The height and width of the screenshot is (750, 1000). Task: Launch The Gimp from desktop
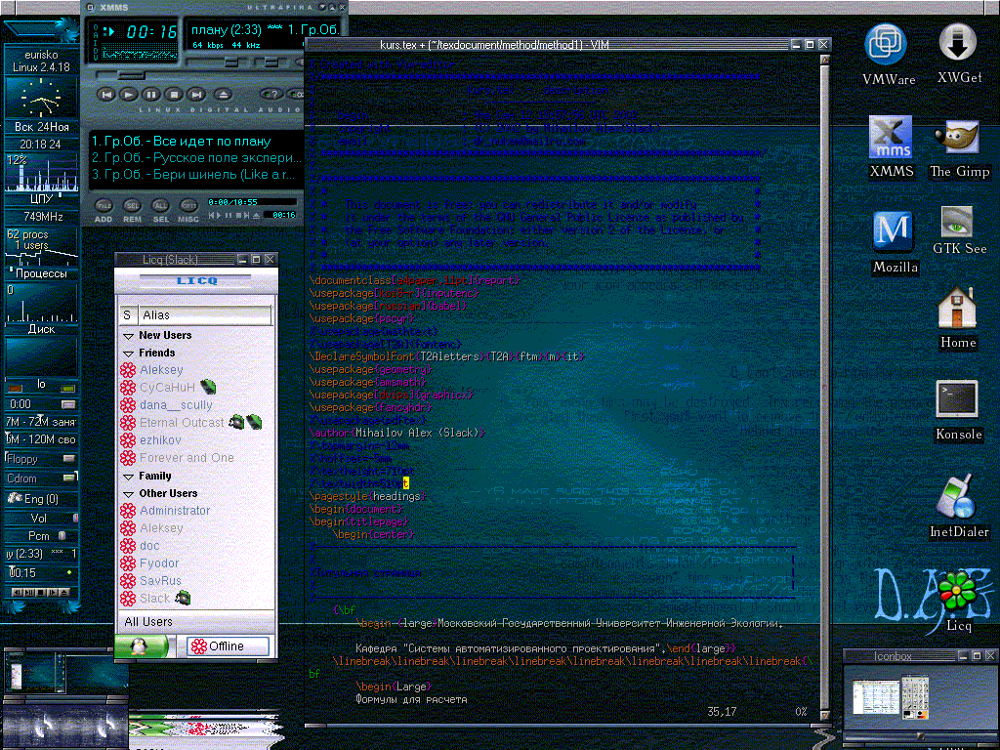coord(959,148)
